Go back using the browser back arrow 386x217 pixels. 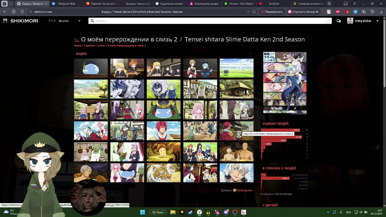pyautogui.click(x=5, y=12)
